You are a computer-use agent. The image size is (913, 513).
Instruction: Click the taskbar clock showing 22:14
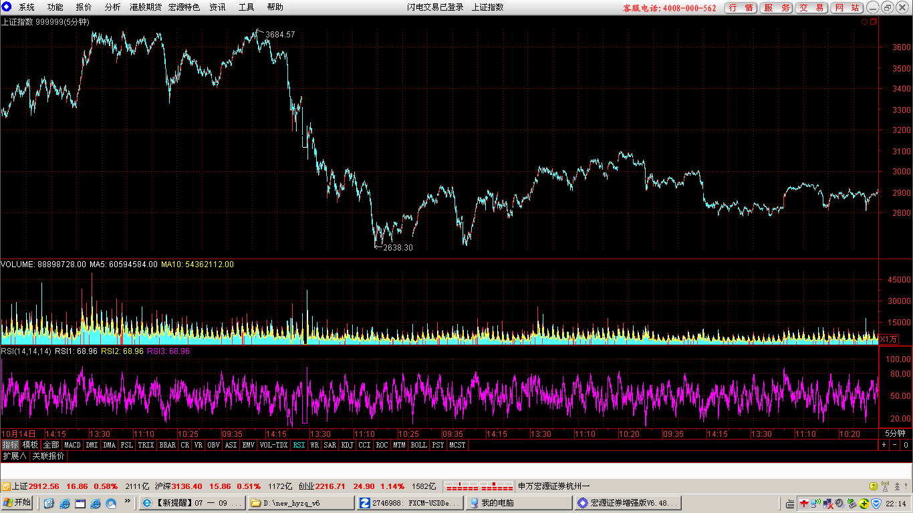[x=897, y=503]
